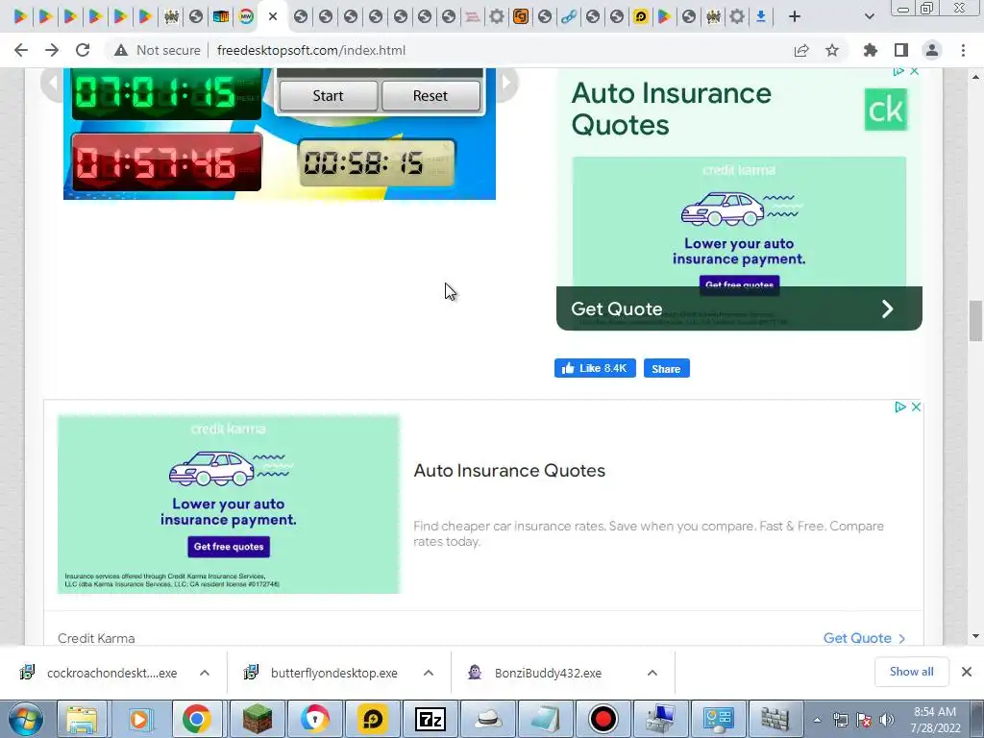Image resolution: width=984 pixels, height=738 pixels.
Task: Click the Get free quotes button in banner
Action: (x=229, y=547)
